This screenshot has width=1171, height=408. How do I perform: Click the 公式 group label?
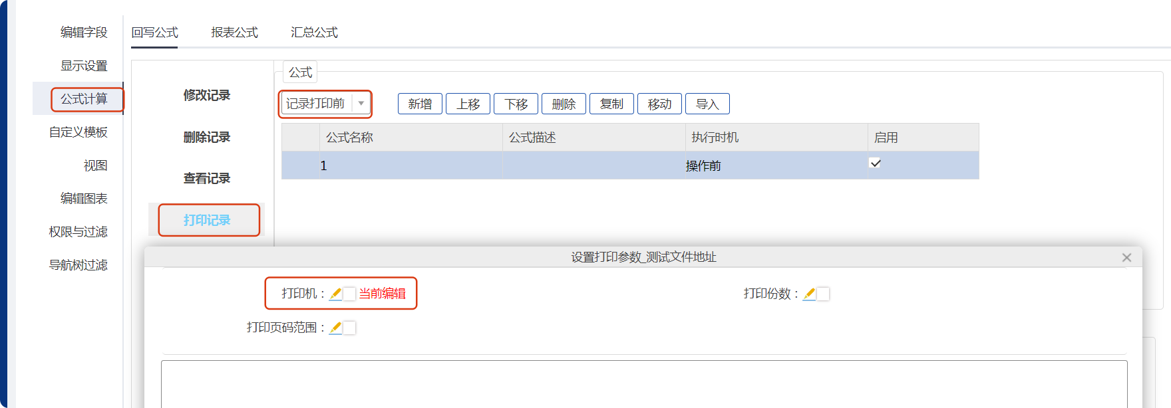tap(300, 72)
